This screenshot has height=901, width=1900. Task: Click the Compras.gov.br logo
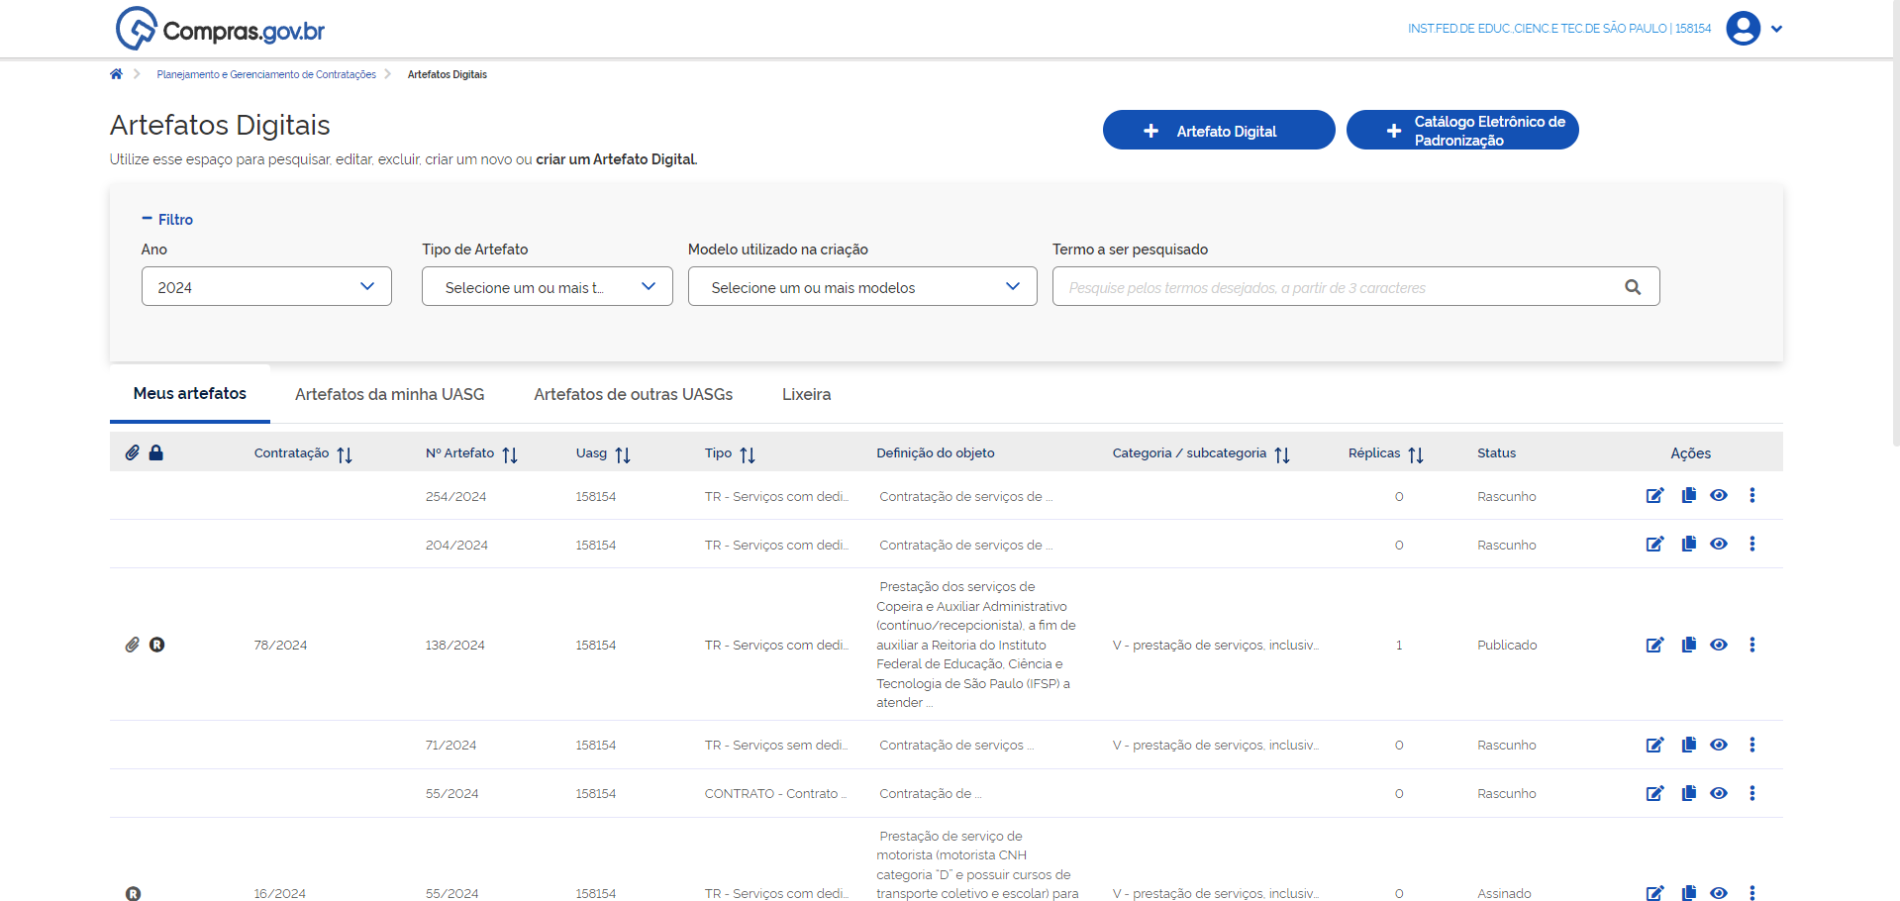coord(220,29)
